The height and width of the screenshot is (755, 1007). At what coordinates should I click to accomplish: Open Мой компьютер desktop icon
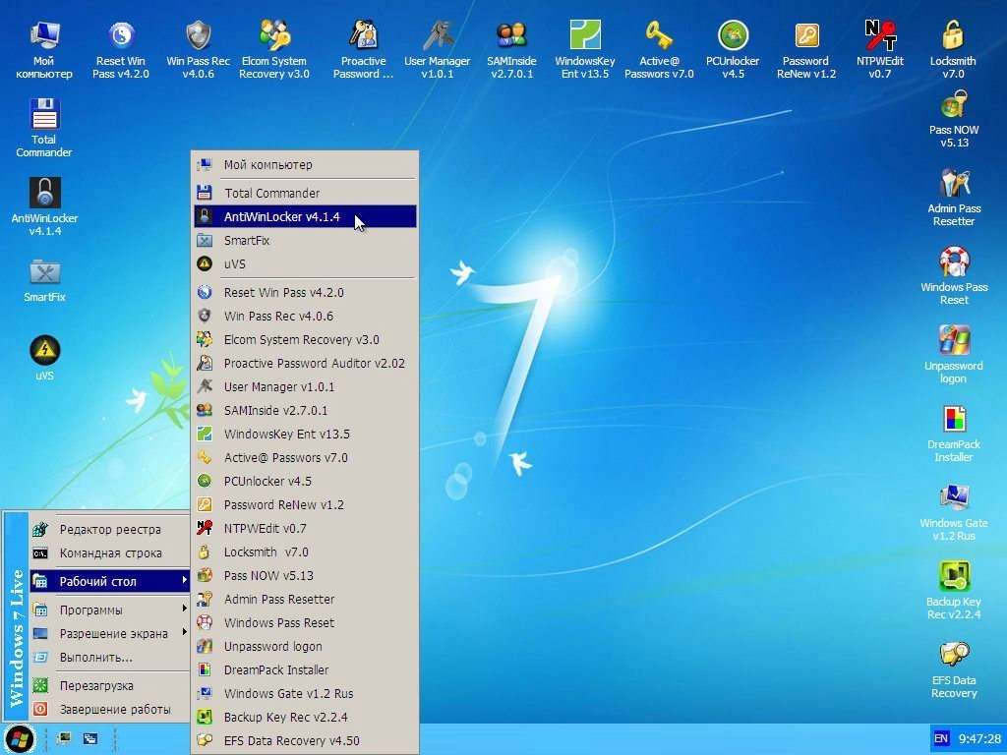pyautogui.click(x=43, y=49)
